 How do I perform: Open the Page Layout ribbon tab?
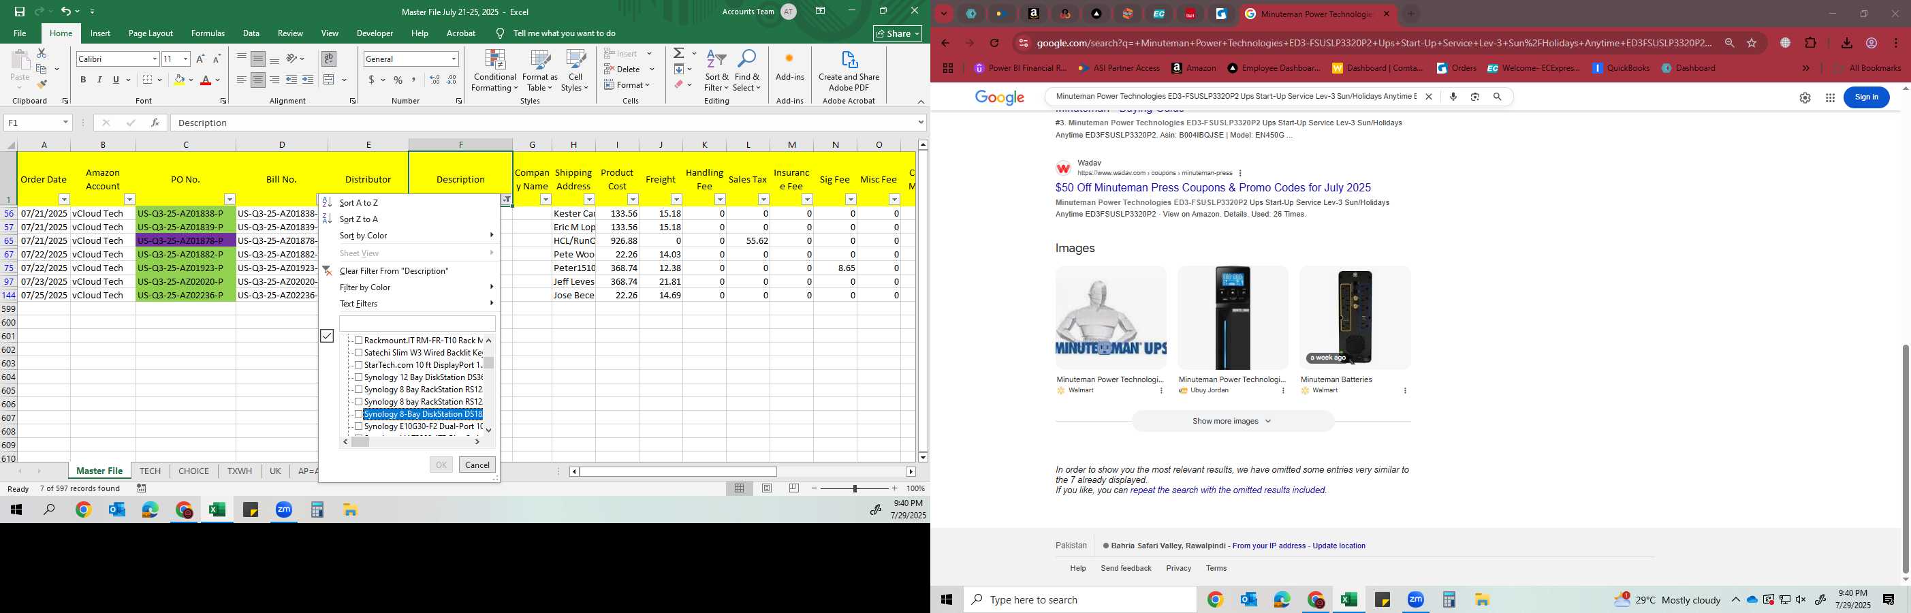click(151, 33)
